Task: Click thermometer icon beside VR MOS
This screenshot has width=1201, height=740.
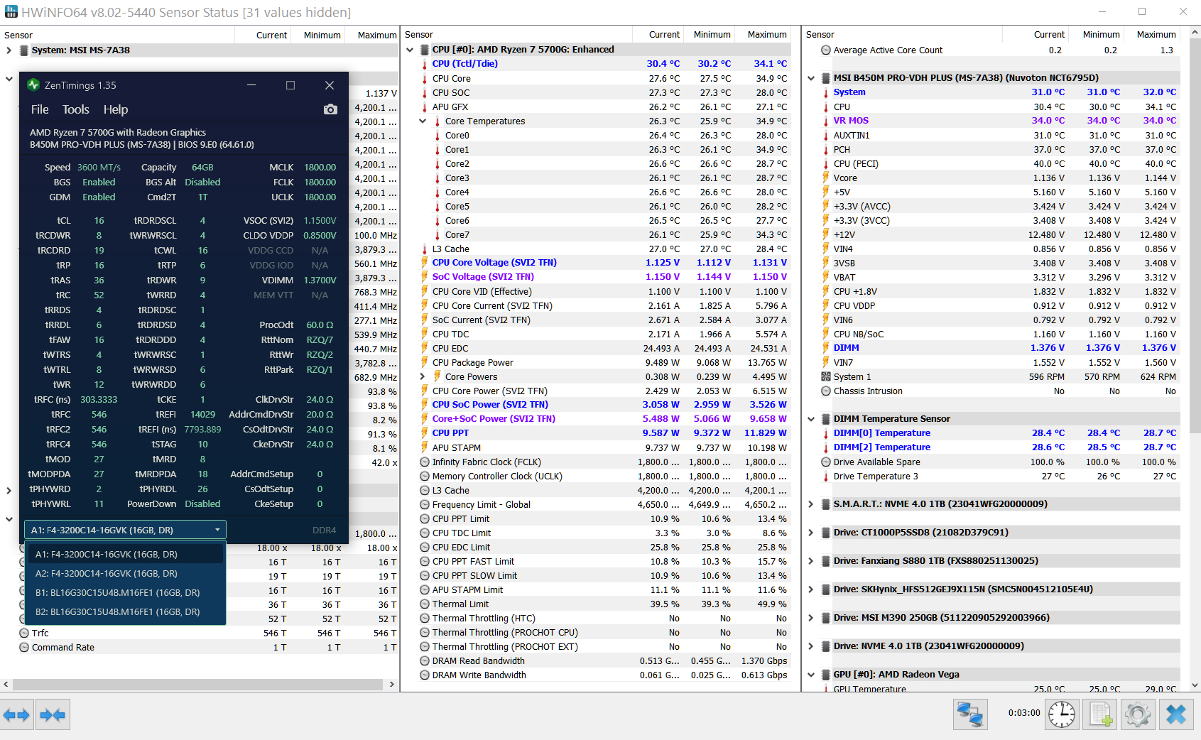Action: 826,121
